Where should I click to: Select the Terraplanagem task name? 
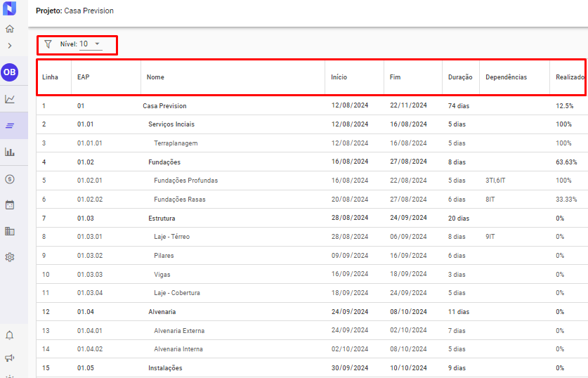tap(176, 143)
